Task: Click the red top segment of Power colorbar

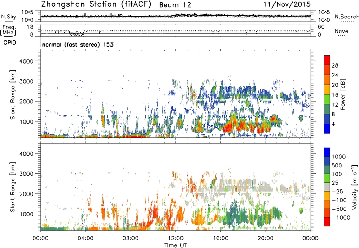Action: pos(327,60)
